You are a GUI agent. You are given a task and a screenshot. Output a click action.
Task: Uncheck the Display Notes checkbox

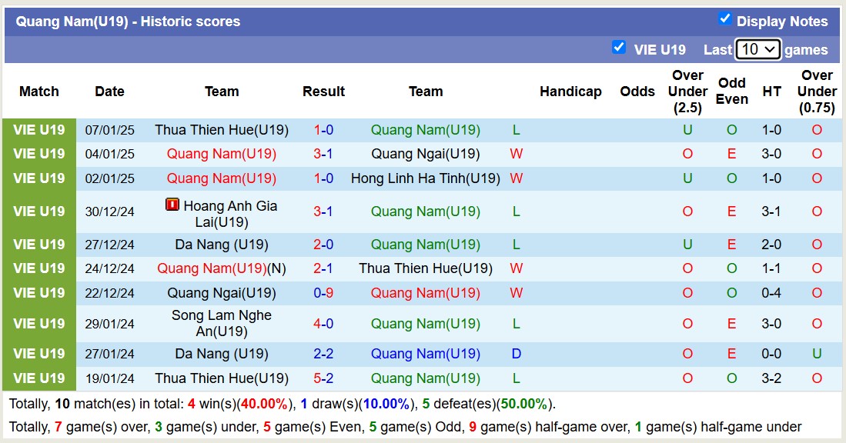[724, 21]
